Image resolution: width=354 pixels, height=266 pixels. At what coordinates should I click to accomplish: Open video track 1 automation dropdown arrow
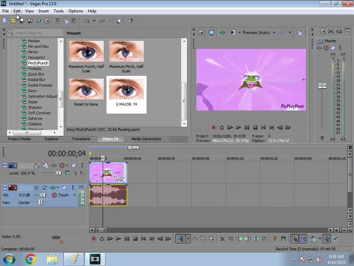pyautogui.click(x=67, y=165)
